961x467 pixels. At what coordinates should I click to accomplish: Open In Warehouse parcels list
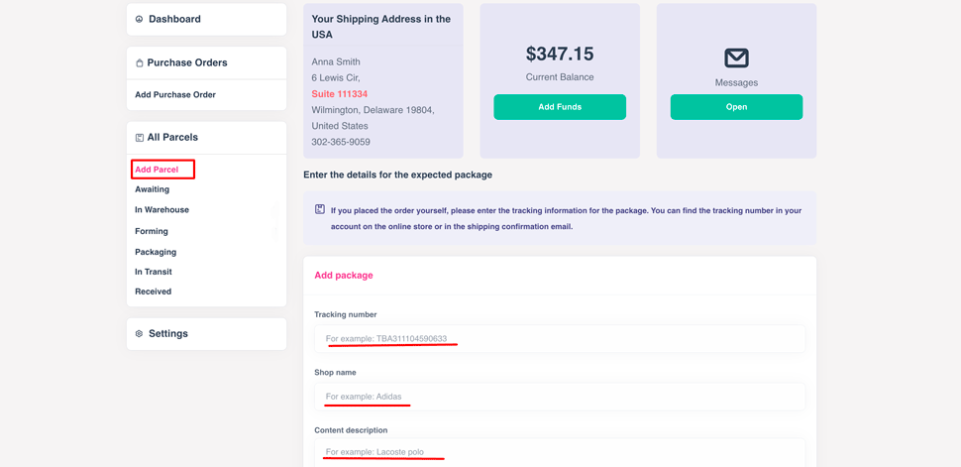[162, 210]
